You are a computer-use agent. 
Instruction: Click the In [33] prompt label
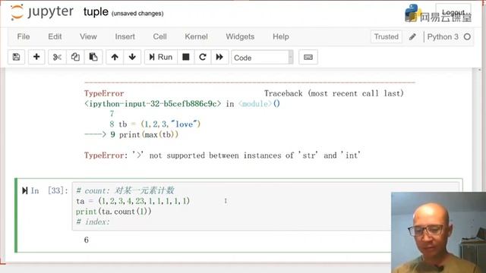coord(49,190)
